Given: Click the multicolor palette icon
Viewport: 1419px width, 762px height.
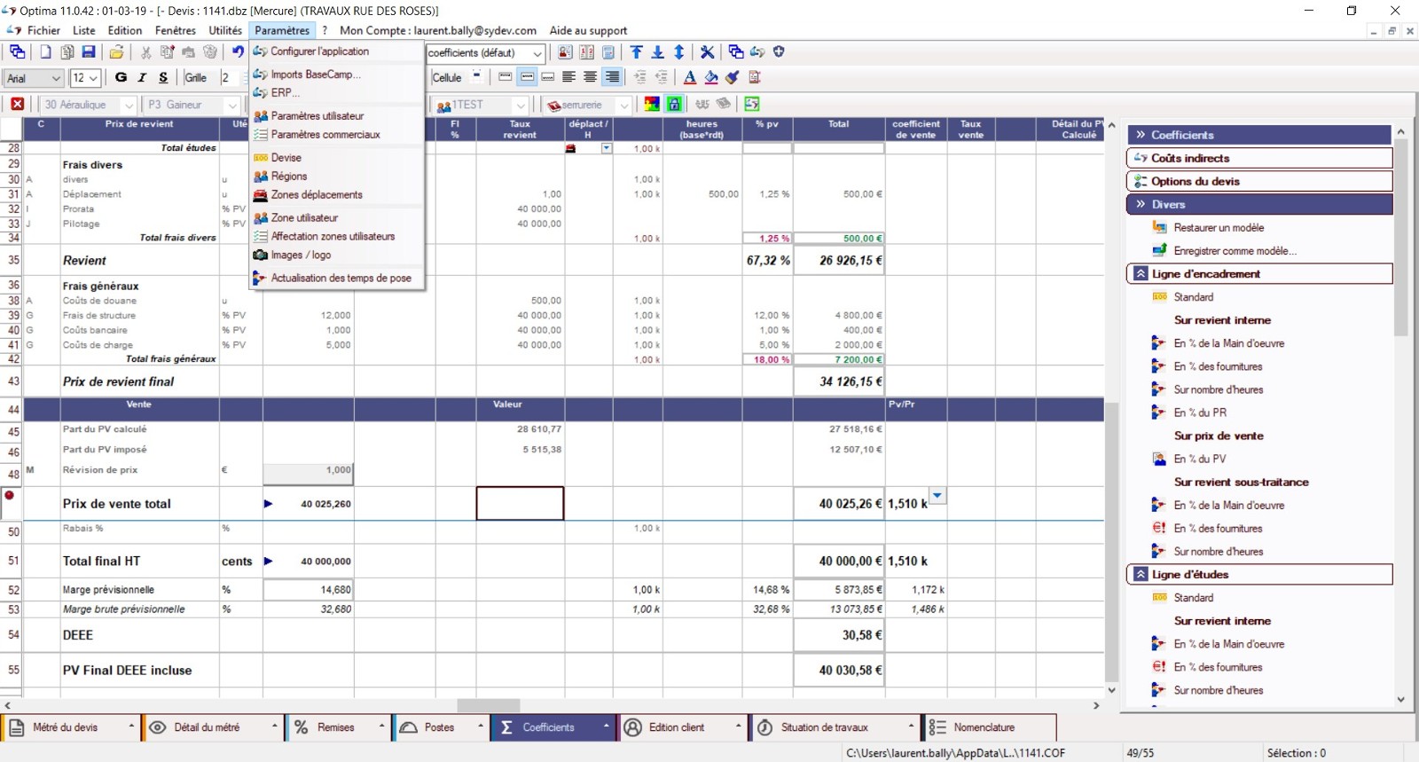Looking at the screenshot, I should point(652,105).
